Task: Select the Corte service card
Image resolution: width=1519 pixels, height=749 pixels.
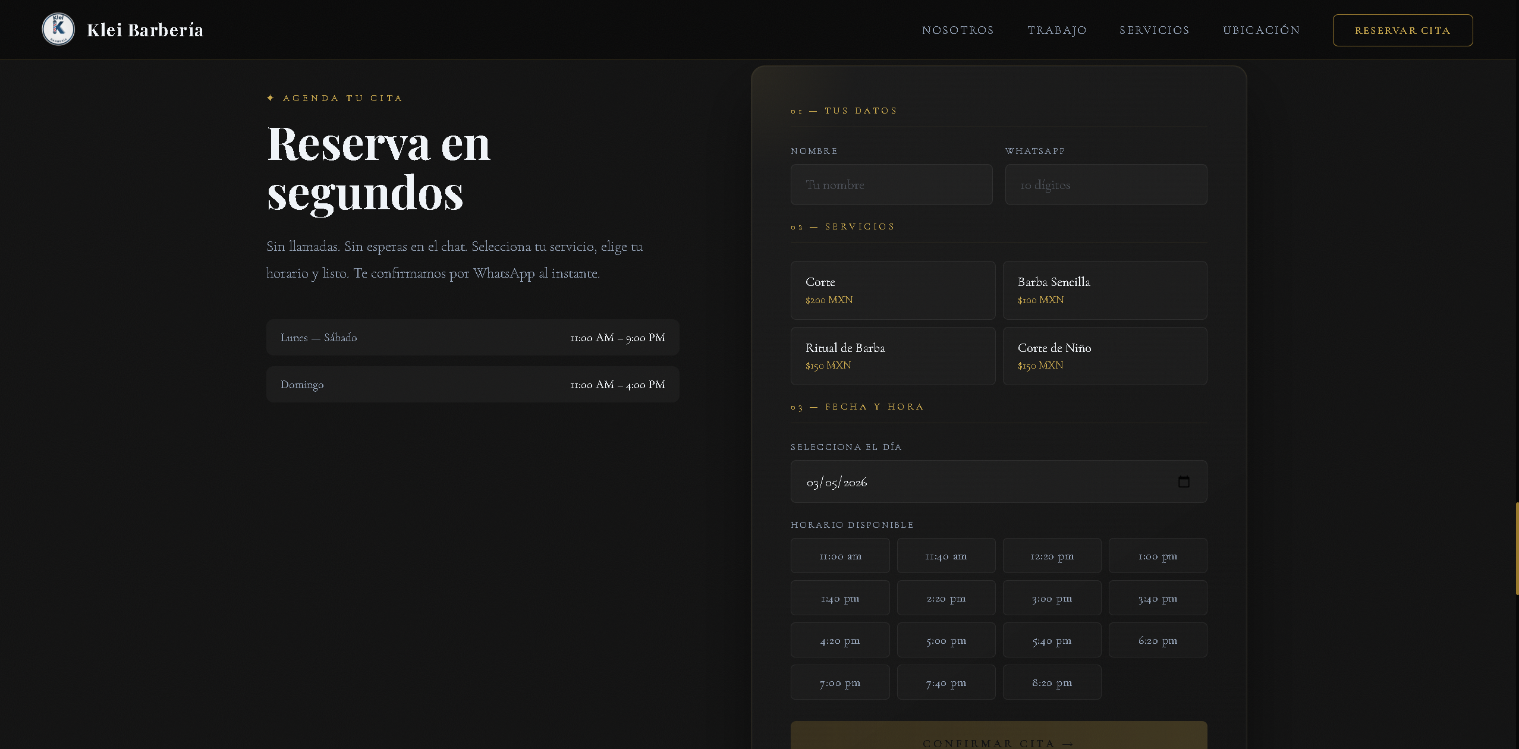Action: point(893,291)
